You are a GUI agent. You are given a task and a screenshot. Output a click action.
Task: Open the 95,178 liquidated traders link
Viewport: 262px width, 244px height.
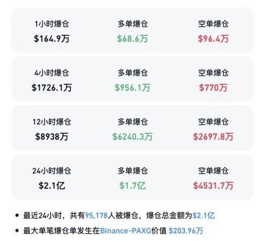[x=96, y=215]
